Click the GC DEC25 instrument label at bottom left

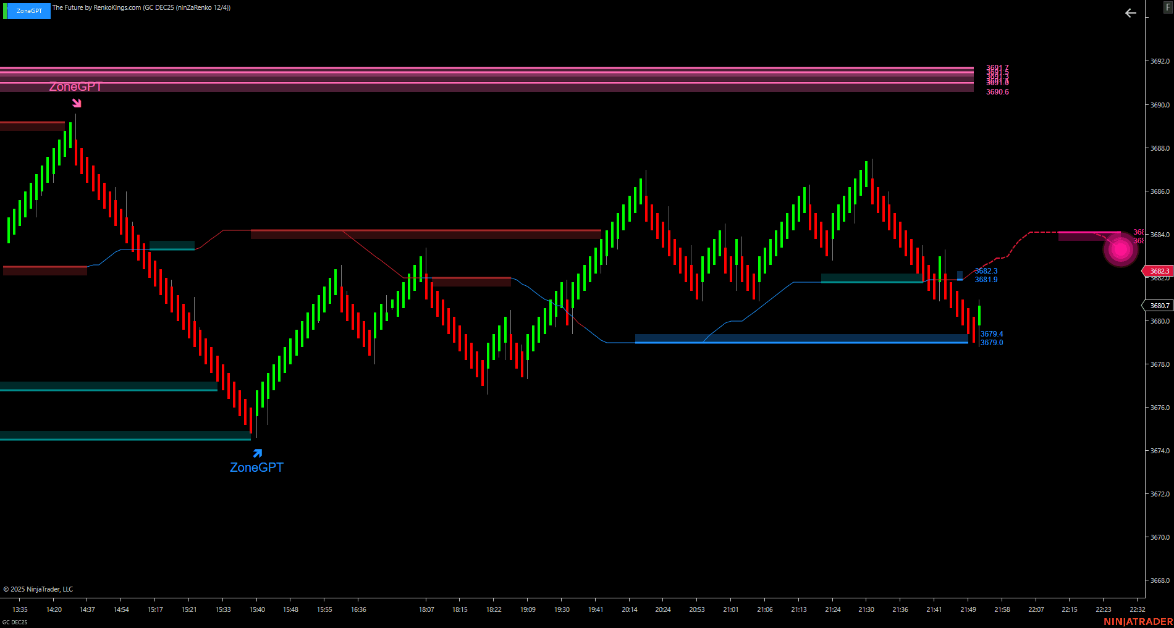(15, 622)
